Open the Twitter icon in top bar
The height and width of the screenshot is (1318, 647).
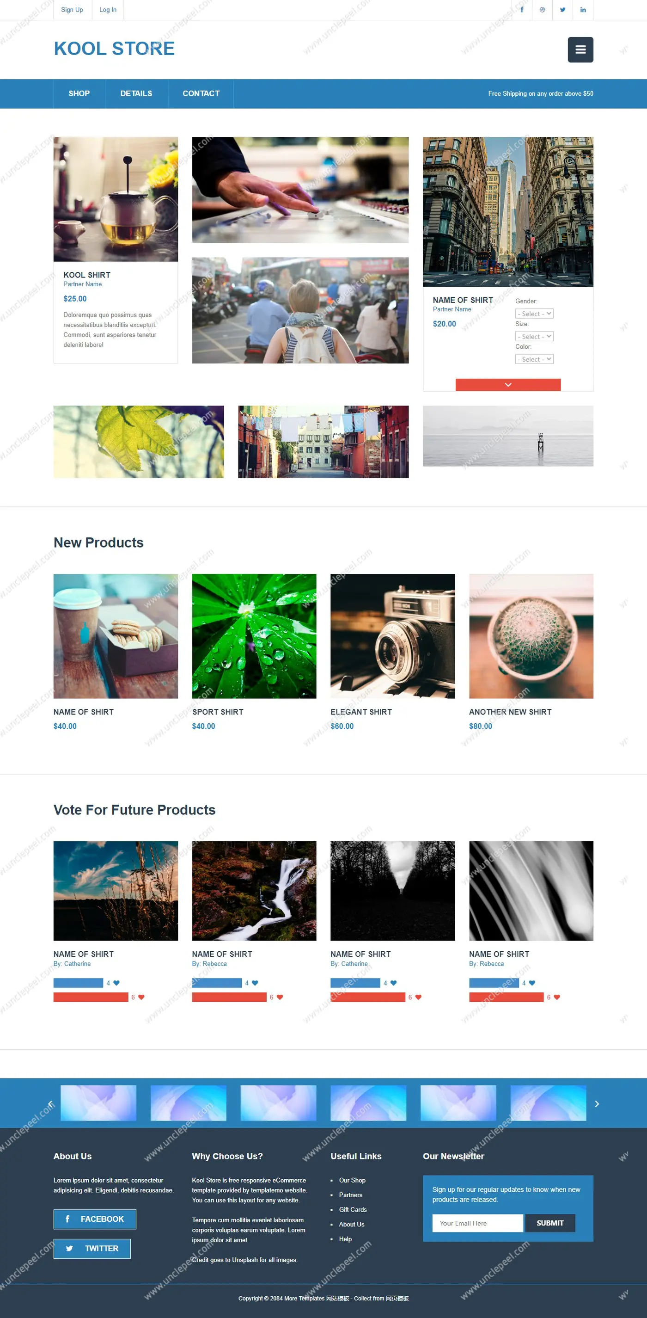click(562, 10)
